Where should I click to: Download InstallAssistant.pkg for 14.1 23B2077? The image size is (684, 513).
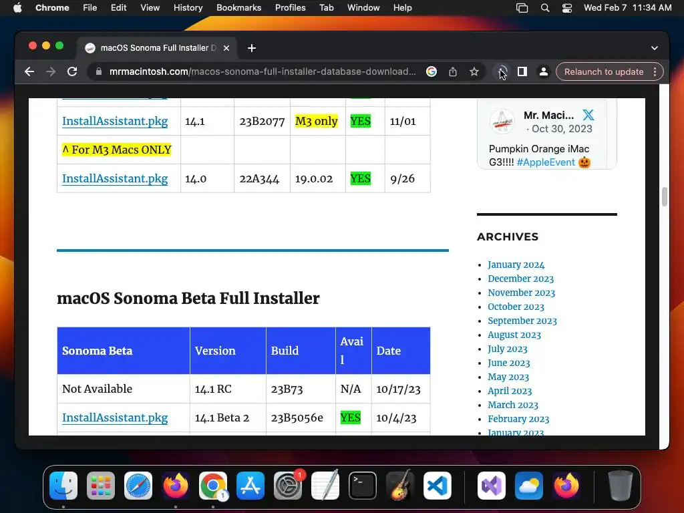click(115, 121)
